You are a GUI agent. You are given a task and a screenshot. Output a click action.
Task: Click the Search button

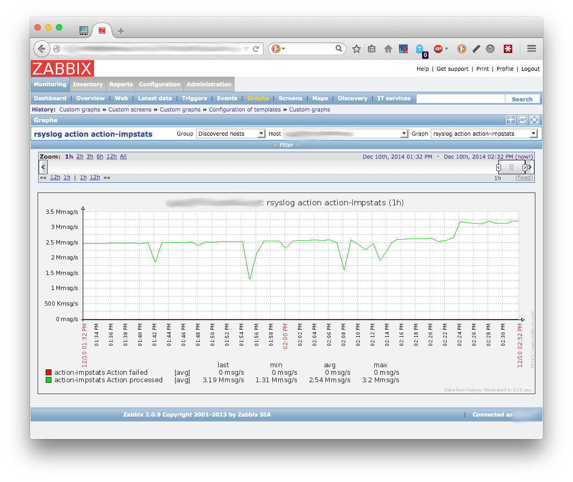click(x=522, y=99)
